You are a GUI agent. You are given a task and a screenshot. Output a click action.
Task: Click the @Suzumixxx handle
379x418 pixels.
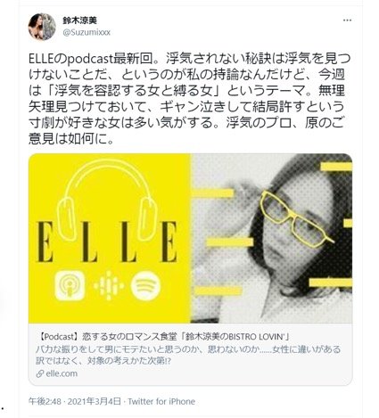pyautogui.click(x=87, y=32)
